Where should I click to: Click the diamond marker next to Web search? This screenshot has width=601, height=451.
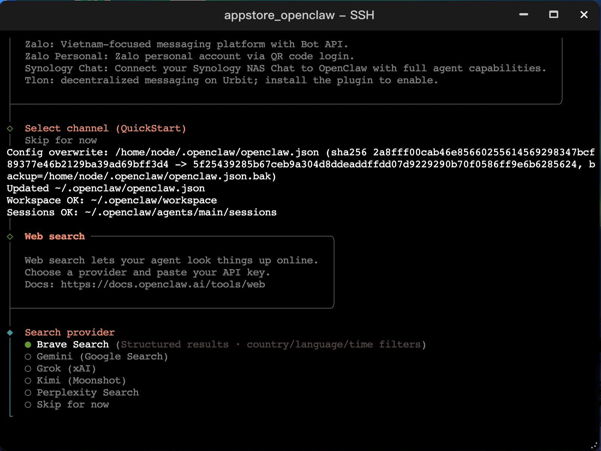tap(10, 237)
